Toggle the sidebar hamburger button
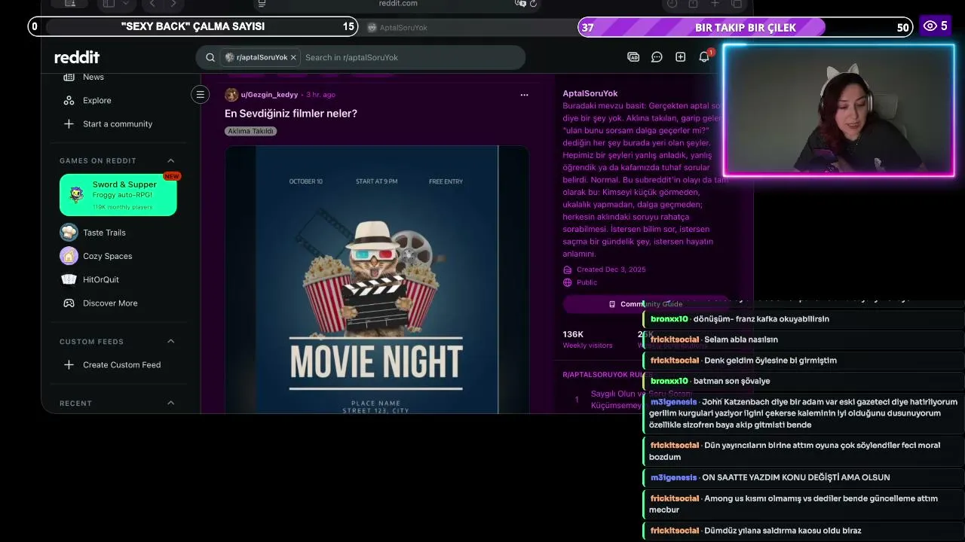 point(200,94)
